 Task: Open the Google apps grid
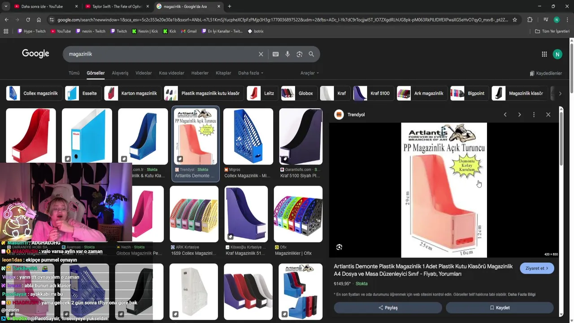coord(544,54)
